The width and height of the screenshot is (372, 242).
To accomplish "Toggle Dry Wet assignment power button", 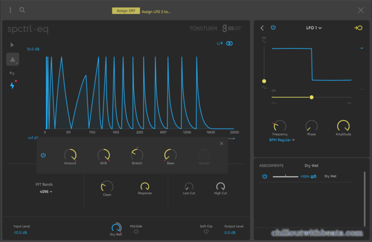I will (x=265, y=176).
